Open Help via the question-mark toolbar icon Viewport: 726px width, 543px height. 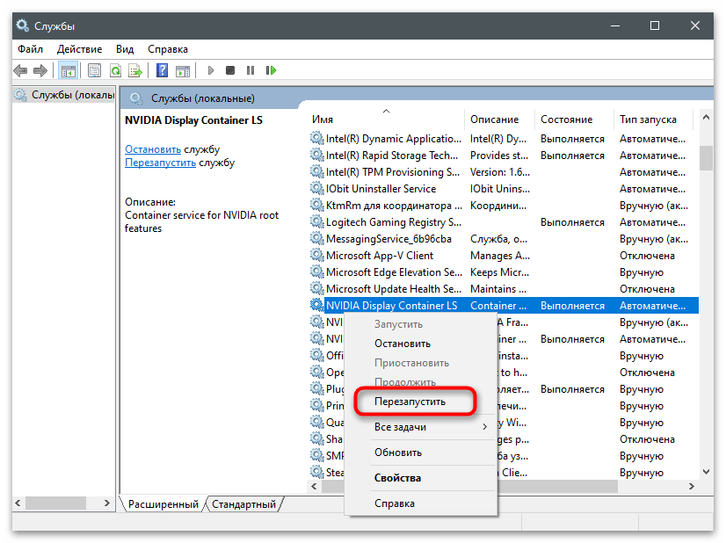162,70
